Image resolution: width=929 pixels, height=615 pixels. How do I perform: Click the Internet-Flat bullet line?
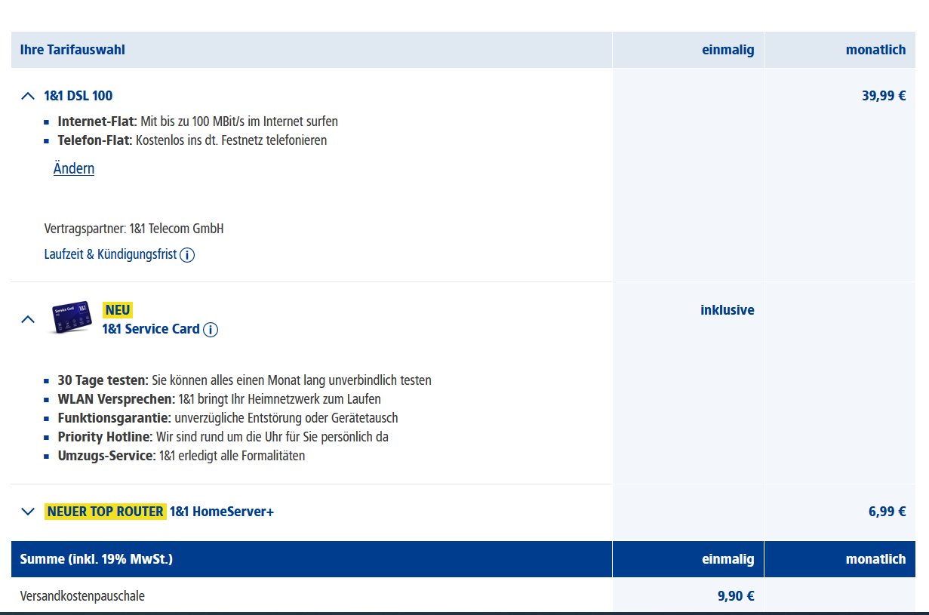[198, 121]
